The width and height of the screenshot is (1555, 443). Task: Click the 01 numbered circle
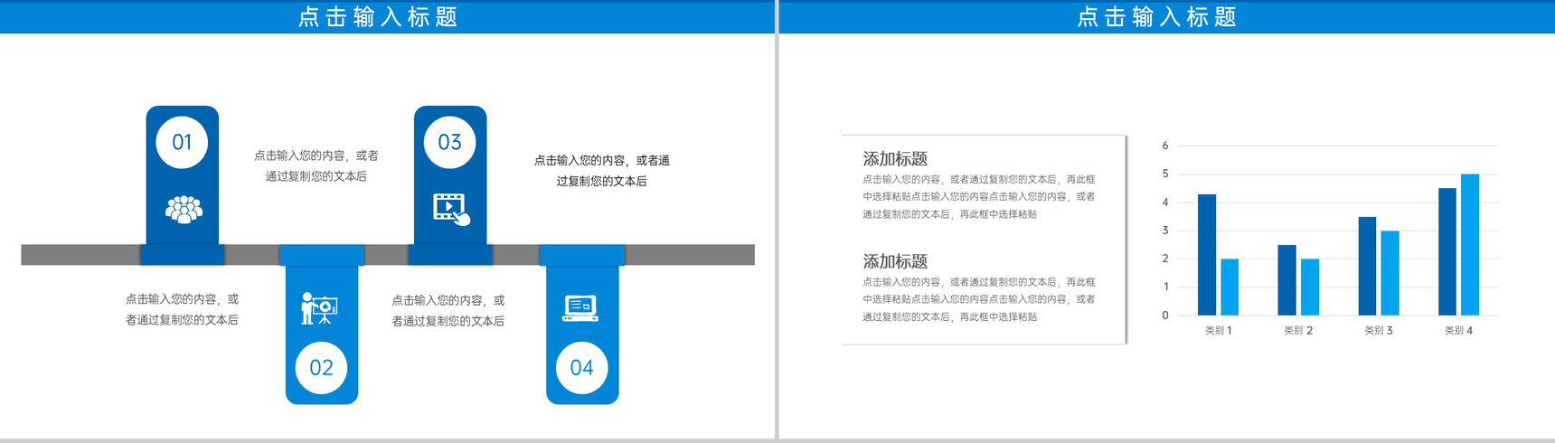[182, 142]
